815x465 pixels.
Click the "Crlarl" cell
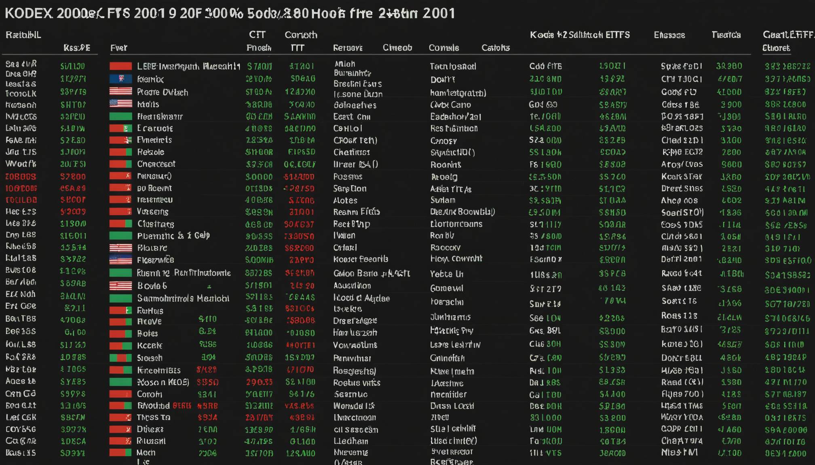(x=345, y=247)
